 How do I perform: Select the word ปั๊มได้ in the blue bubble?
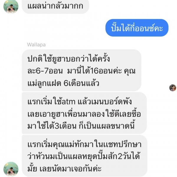[x=121, y=28]
